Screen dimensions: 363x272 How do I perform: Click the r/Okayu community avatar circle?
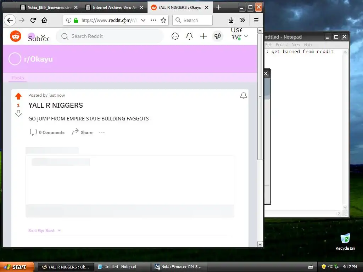pyautogui.click(x=15, y=59)
